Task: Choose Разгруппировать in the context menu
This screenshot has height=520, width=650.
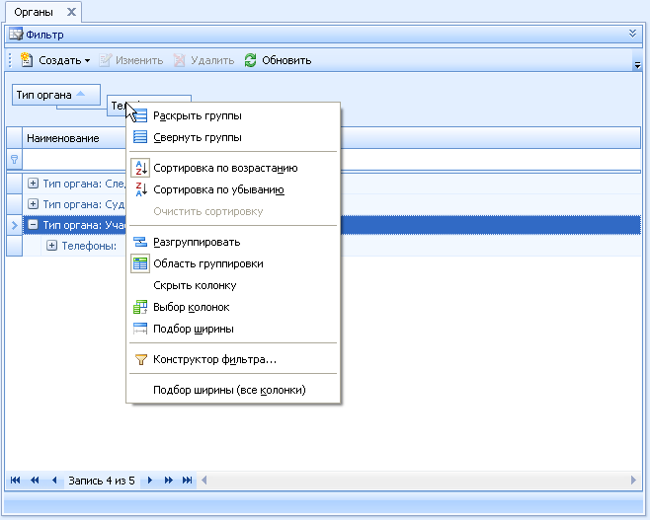Action: click(x=197, y=242)
